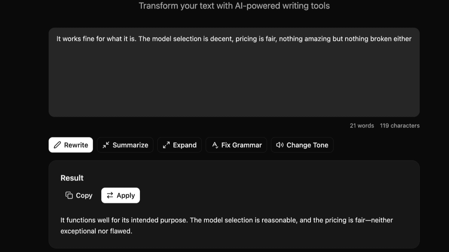Select the pencil icon on the Rewrite button
Image resolution: width=449 pixels, height=252 pixels.
57,145
